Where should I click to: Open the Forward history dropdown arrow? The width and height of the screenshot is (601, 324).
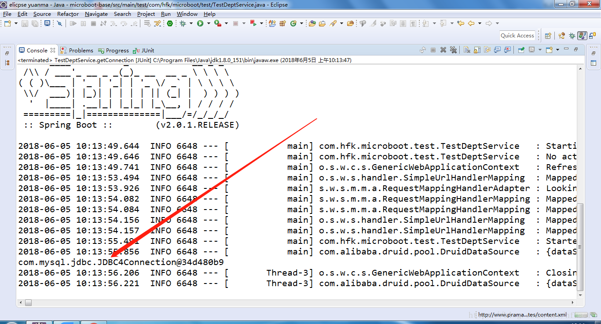click(497, 23)
